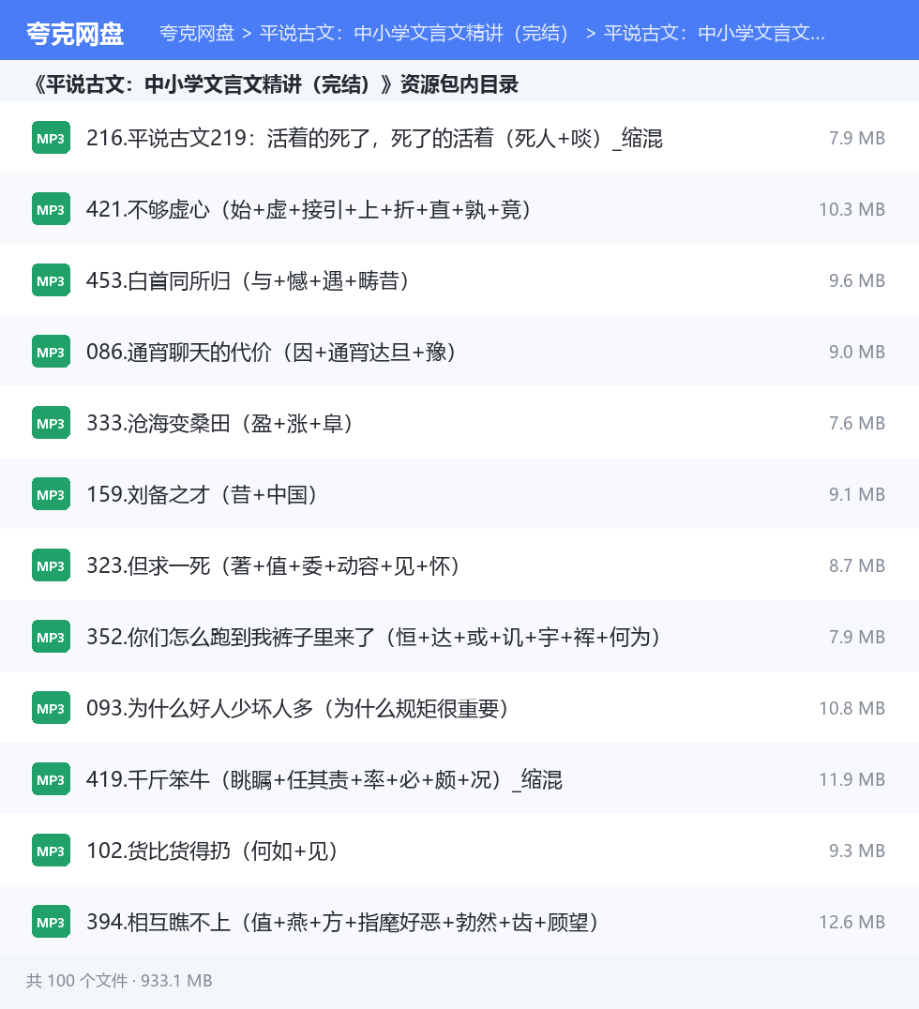Click the MP3 icon beside 419.千斤笨牛

[x=51, y=779]
